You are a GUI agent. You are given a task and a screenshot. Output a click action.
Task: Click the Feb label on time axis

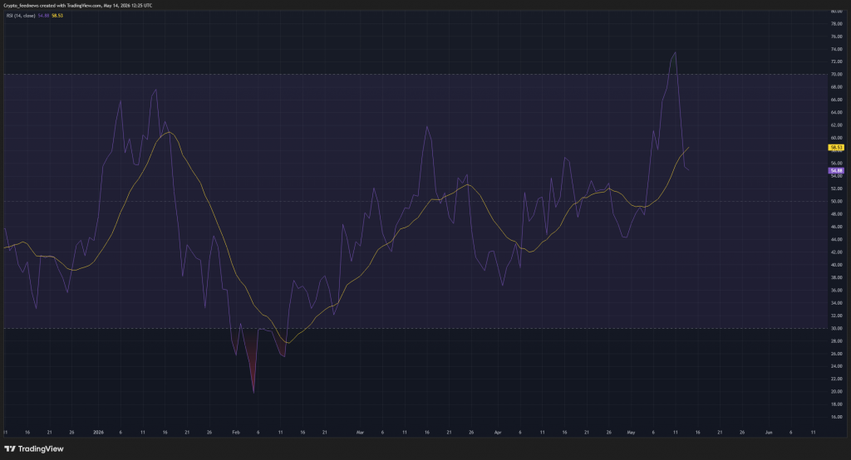(x=235, y=433)
